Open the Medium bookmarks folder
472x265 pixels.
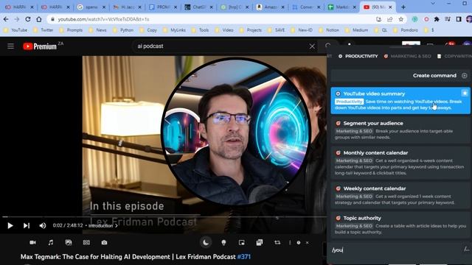point(357,30)
